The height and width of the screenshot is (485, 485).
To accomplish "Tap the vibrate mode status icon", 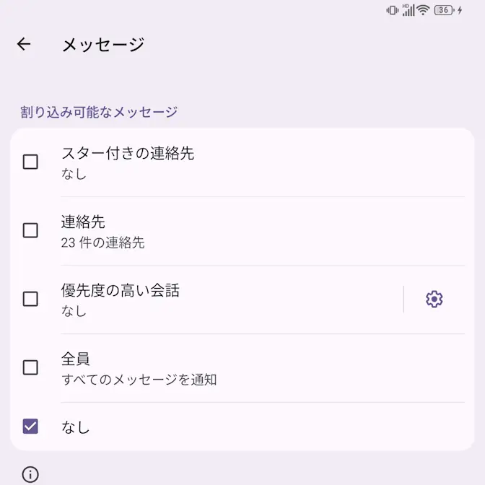I will coord(393,10).
